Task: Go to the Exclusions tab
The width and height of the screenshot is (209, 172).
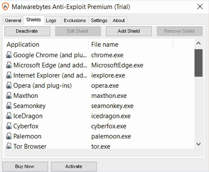Action: pyautogui.click(x=75, y=20)
